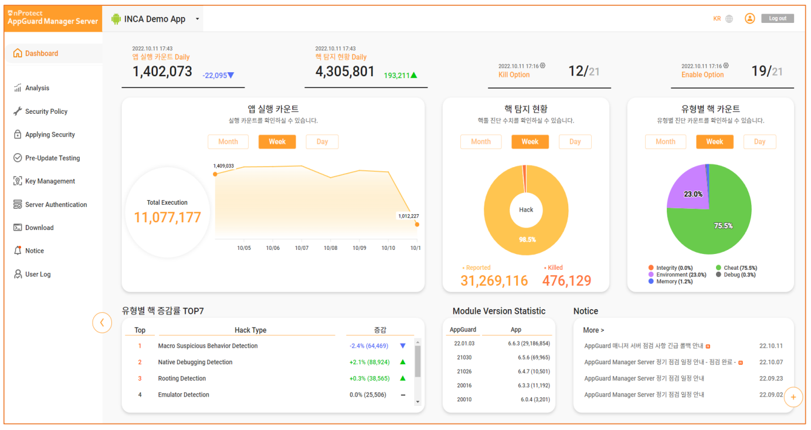Click the 1,012,227 data point on chart
This screenshot has height=430, width=811.
click(x=417, y=224)
